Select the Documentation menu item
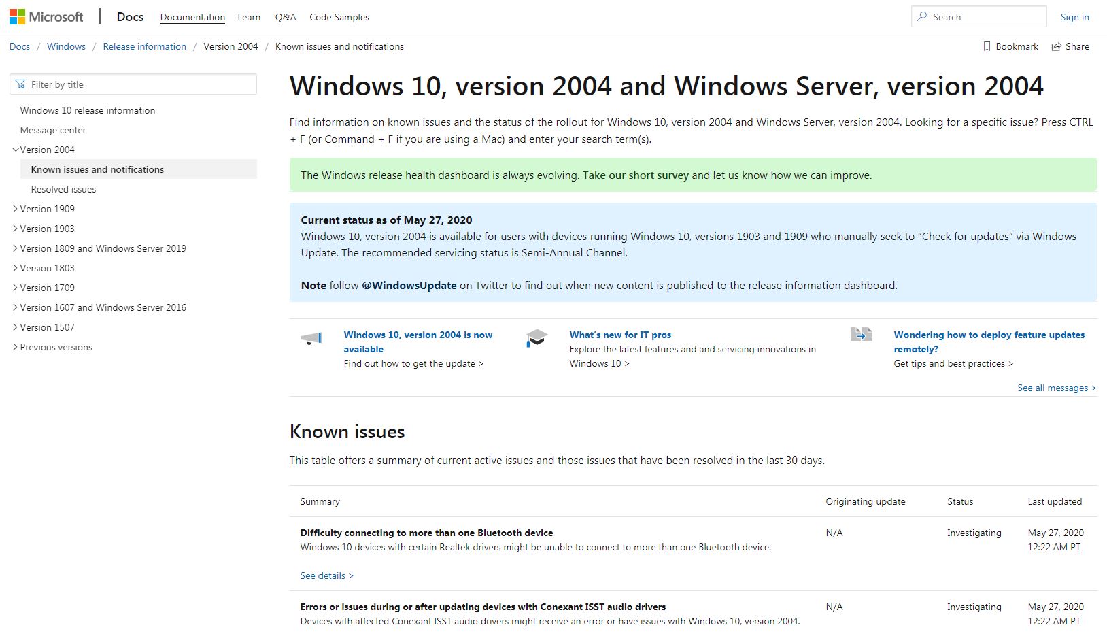Image resolution: width=1107 pixels, height=636 pixels. (x=192, y=17)
